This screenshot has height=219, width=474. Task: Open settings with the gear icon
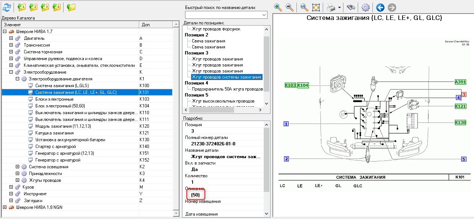coord(365,7)
